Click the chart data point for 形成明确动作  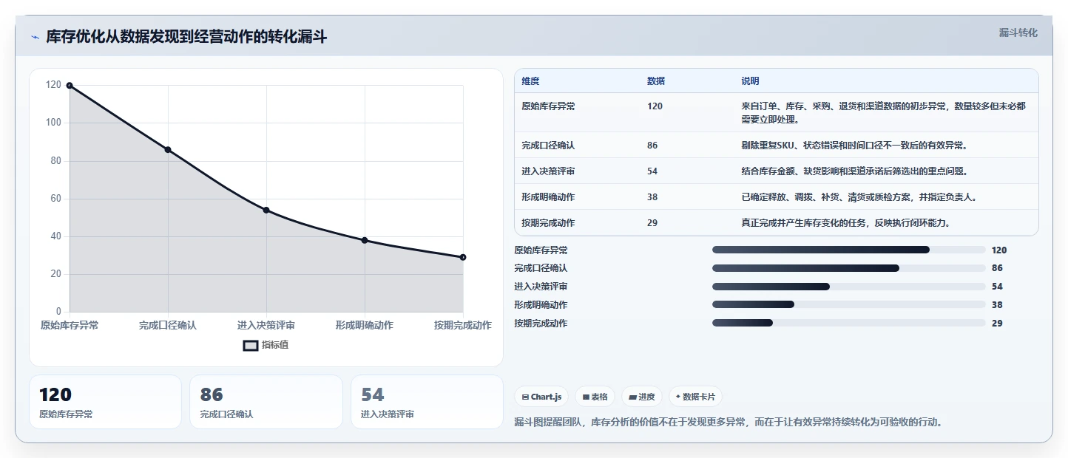click(x=365, y=240)
